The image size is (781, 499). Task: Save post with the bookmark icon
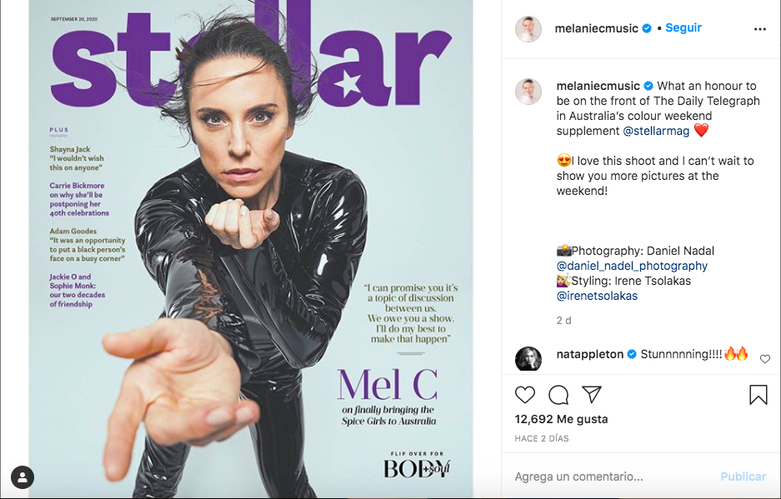pyautogui.click(x=758, y=395)
